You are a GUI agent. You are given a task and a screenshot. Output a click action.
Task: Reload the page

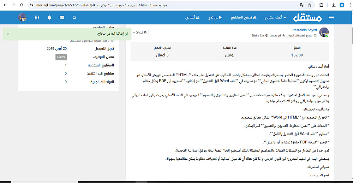coord(22,5)
